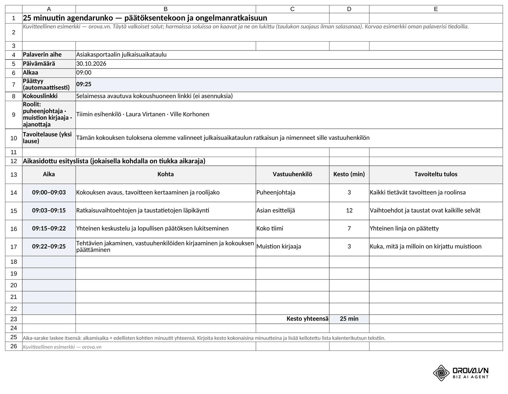Viewport: 508px width, 394px height.
Task: Click the 'Kesto (min)' heading cell
Action: click(349, 174)
